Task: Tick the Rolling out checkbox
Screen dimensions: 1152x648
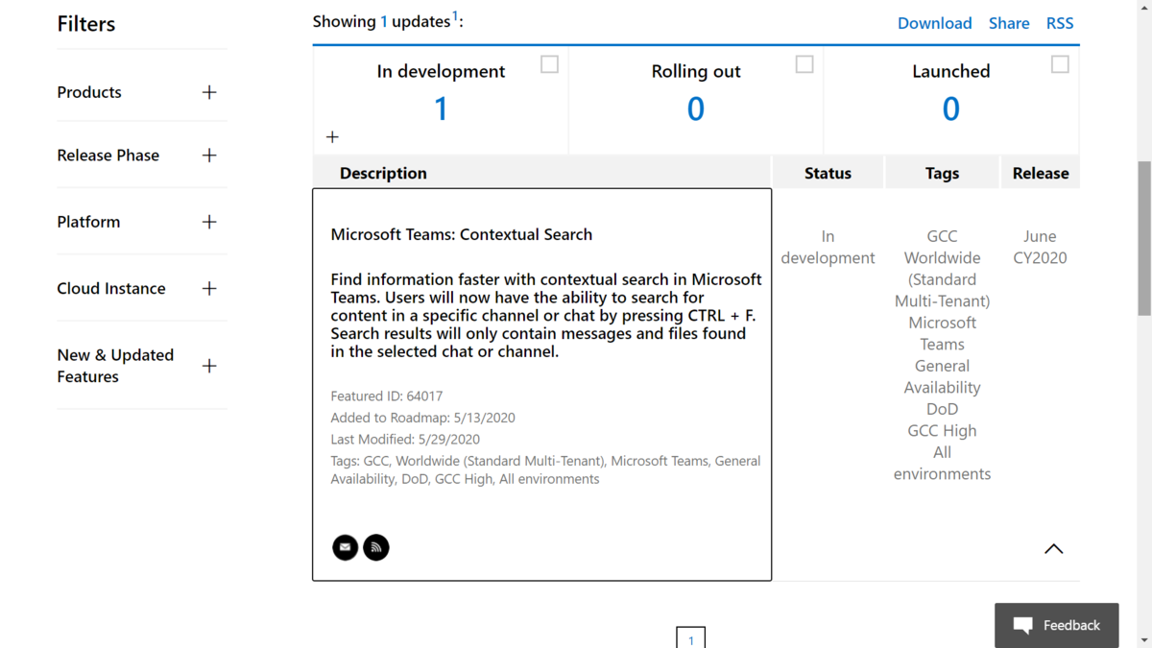Action: [804, 64]
